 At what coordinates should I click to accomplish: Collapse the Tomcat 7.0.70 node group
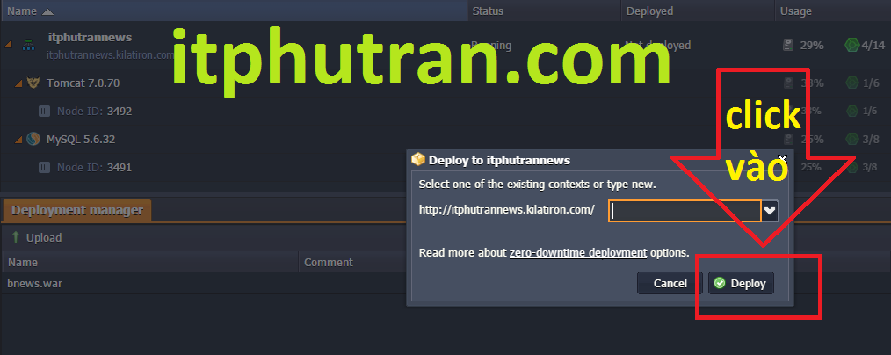(18, 83)
